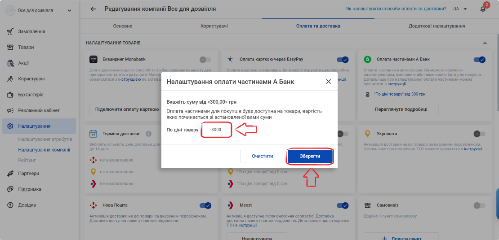The image size is (499, 240).
Task: Close the А Банк settings dialog
Action: (329, 82)
